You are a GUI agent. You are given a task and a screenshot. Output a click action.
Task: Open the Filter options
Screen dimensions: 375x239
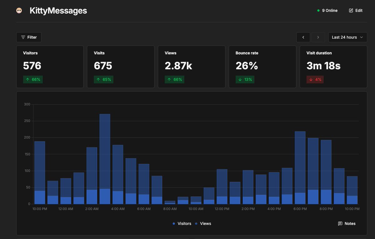(29, 37)
